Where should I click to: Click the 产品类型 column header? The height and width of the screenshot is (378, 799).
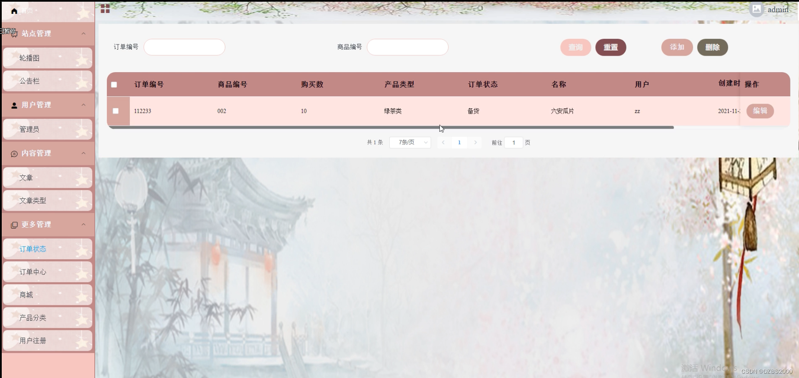click(399, 84)
